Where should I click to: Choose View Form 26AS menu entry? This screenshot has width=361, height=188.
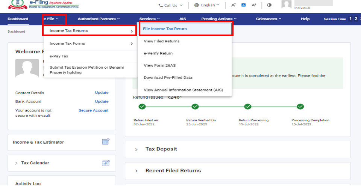[x=159, y=65]
